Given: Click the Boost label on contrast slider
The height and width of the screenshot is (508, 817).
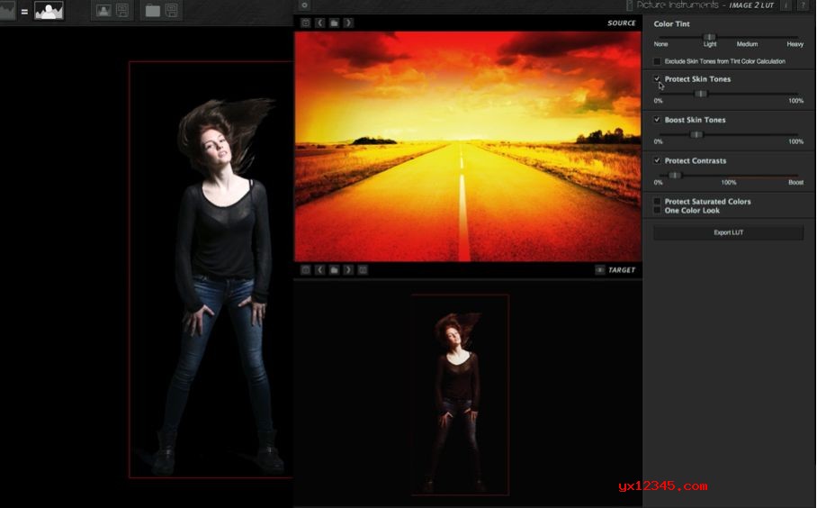Looking at the screenshot, I should point(795,183).
